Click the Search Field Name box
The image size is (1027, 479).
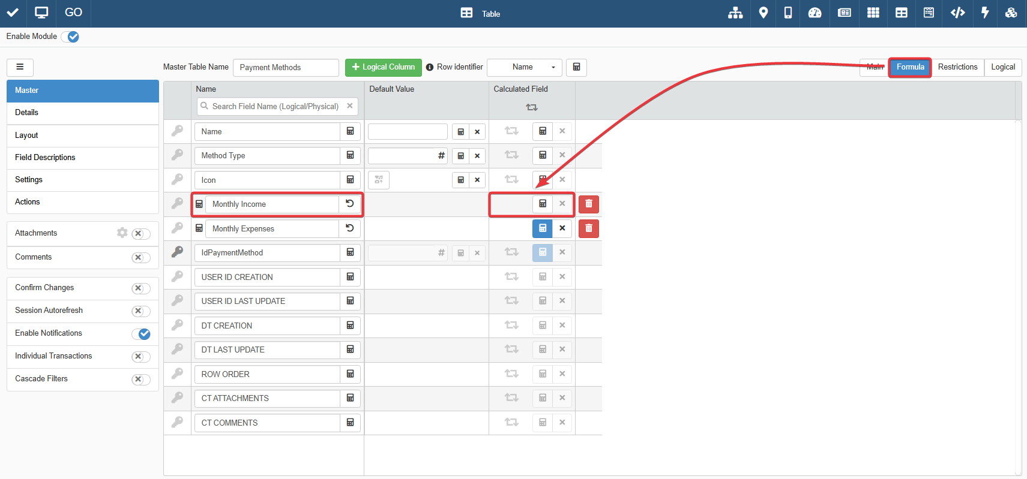point(277,107)
